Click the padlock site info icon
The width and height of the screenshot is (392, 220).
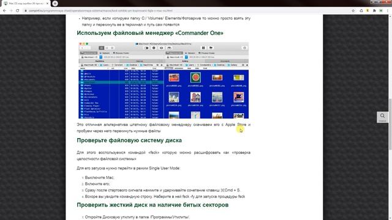(x=26, y=11)
